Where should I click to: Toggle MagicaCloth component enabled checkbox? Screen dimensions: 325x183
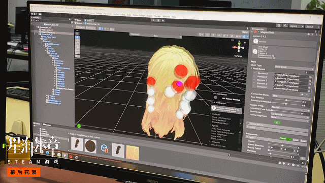pos(258,32)
